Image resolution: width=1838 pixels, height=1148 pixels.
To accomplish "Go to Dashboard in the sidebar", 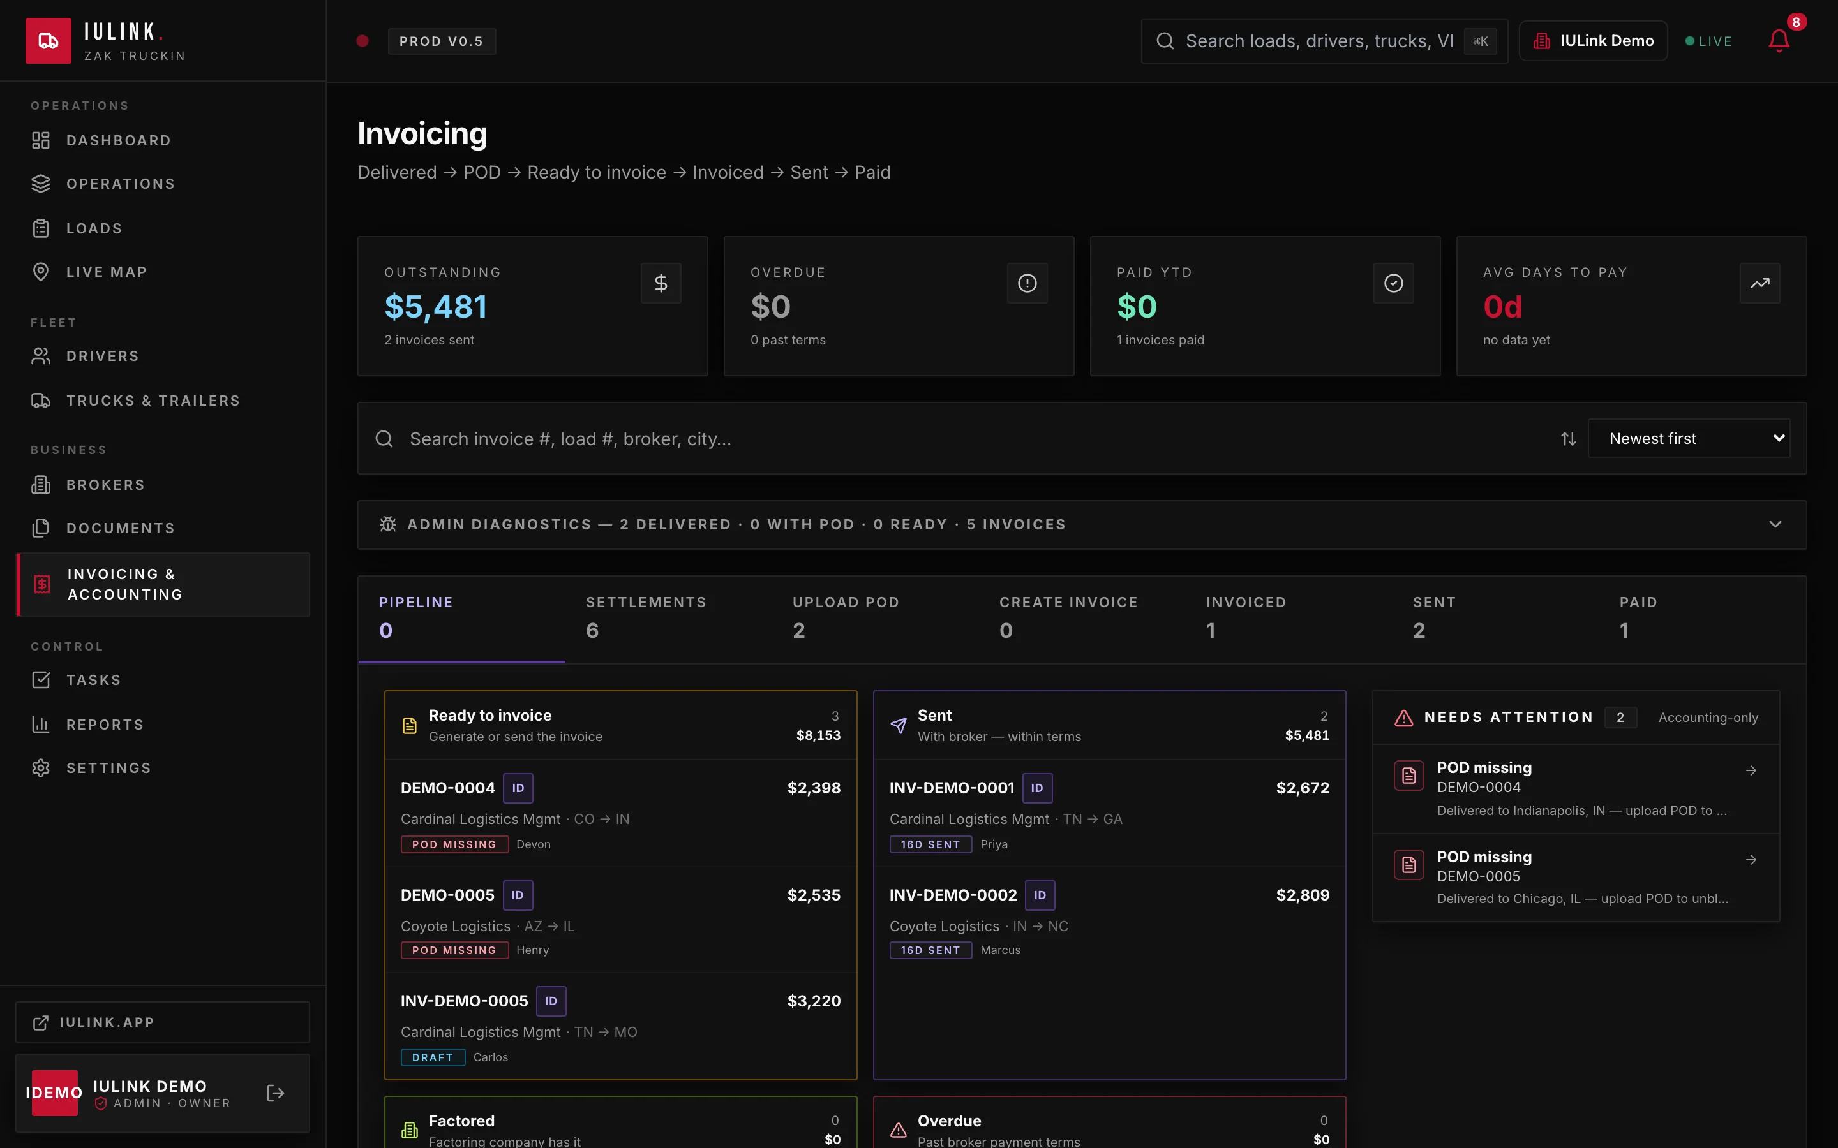I will (x=163, y=140).
